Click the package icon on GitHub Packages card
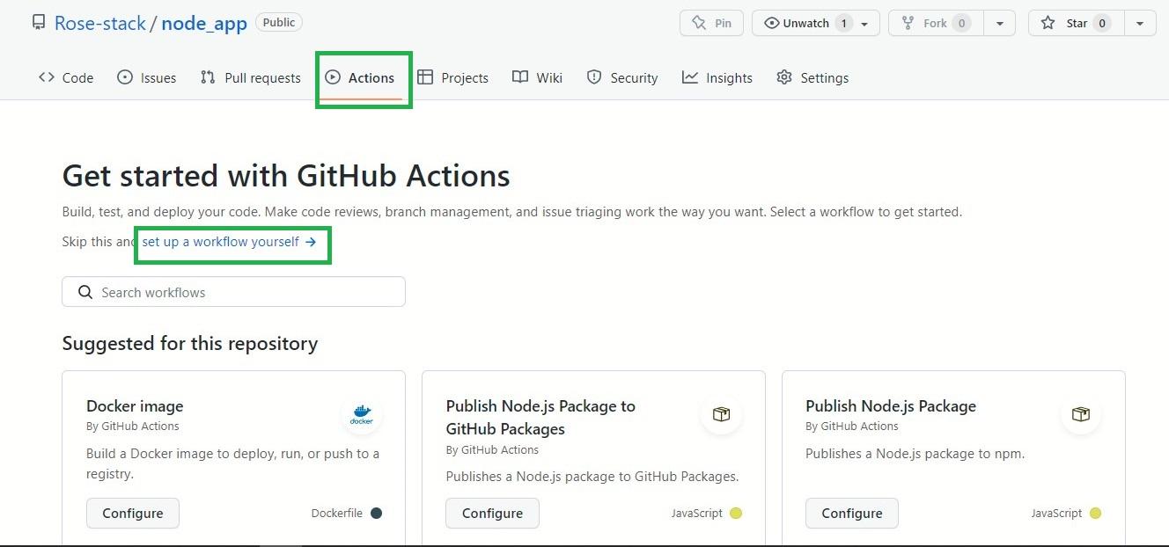 pyautogui.click(x=721, y=414)
